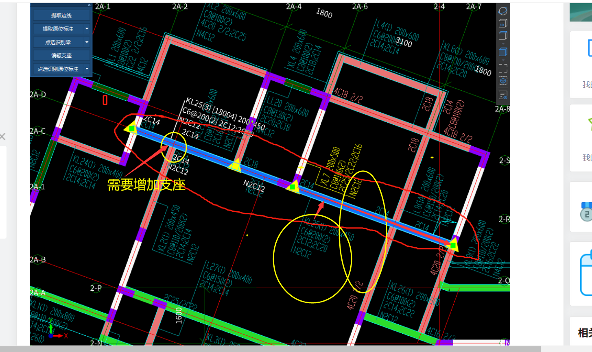Screen dimensions: 592x352
Task: Click axis label 2A-C
Action: tap(38, 131)
